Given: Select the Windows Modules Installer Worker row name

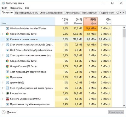Looking at the screenshot, I should pos(28,28).
